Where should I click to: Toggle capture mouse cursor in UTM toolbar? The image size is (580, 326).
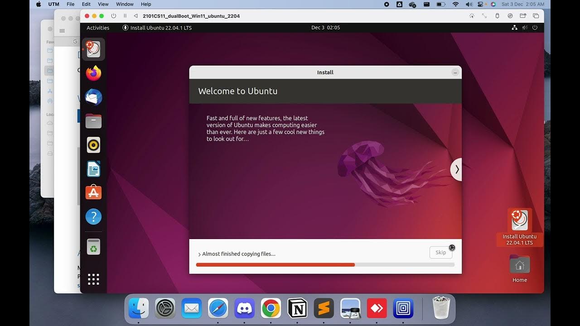click(472, 16)
